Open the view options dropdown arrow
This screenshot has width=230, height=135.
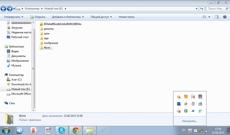coord(209,17)
